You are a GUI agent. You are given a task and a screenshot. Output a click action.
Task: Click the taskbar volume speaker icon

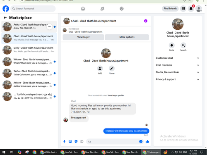(180, 152)
